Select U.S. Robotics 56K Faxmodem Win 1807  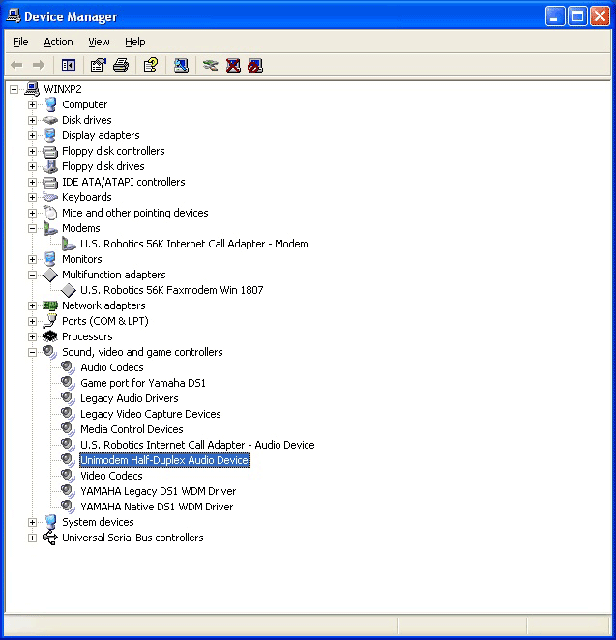[x=171, y=290]
